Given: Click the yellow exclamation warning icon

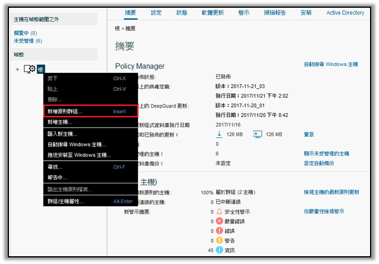Looking at the screenshot, I should pos(219,240).
